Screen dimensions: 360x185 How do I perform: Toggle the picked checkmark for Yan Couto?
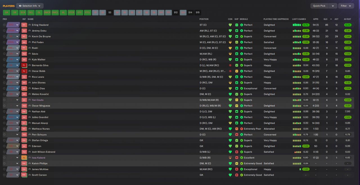4,100
